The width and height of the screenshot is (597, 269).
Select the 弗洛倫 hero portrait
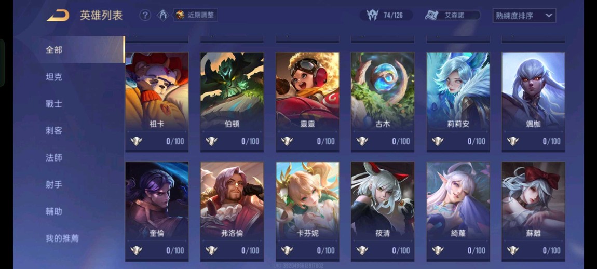[x=232, y=211]
